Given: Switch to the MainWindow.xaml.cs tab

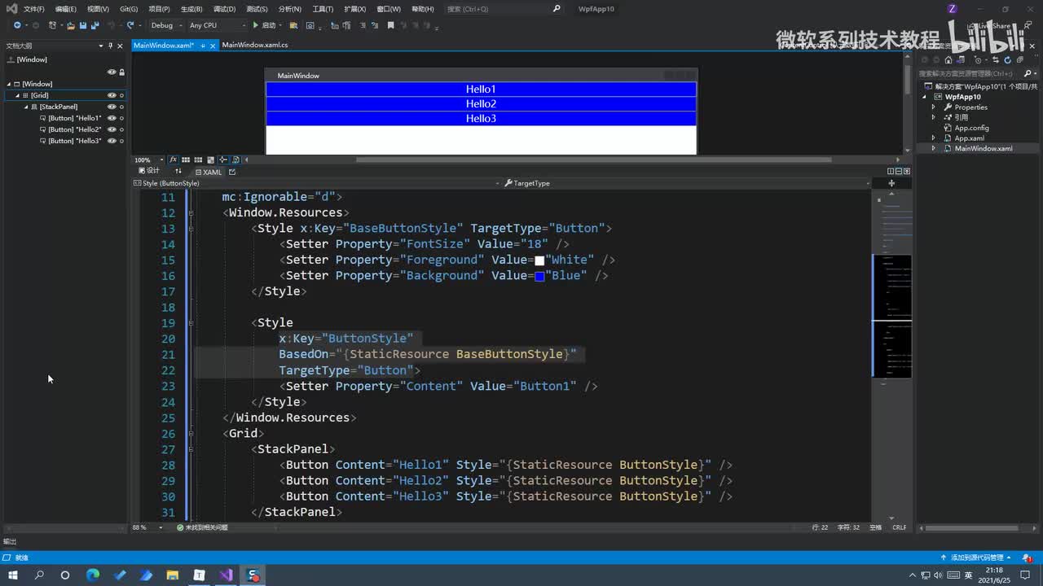Looking at the screenshot, I should (x=255, y=46).
